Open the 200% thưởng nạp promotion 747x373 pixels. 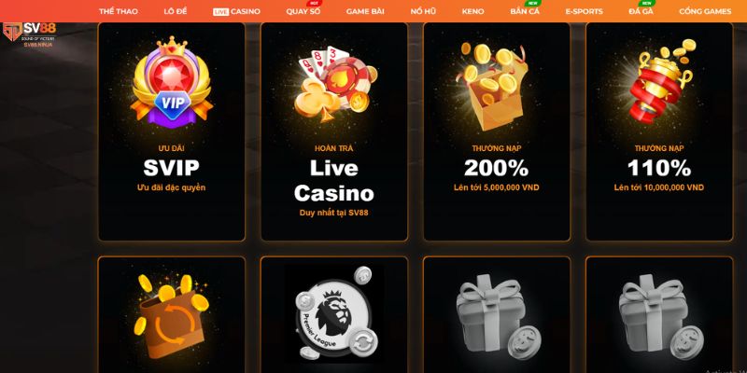[497, 131]
